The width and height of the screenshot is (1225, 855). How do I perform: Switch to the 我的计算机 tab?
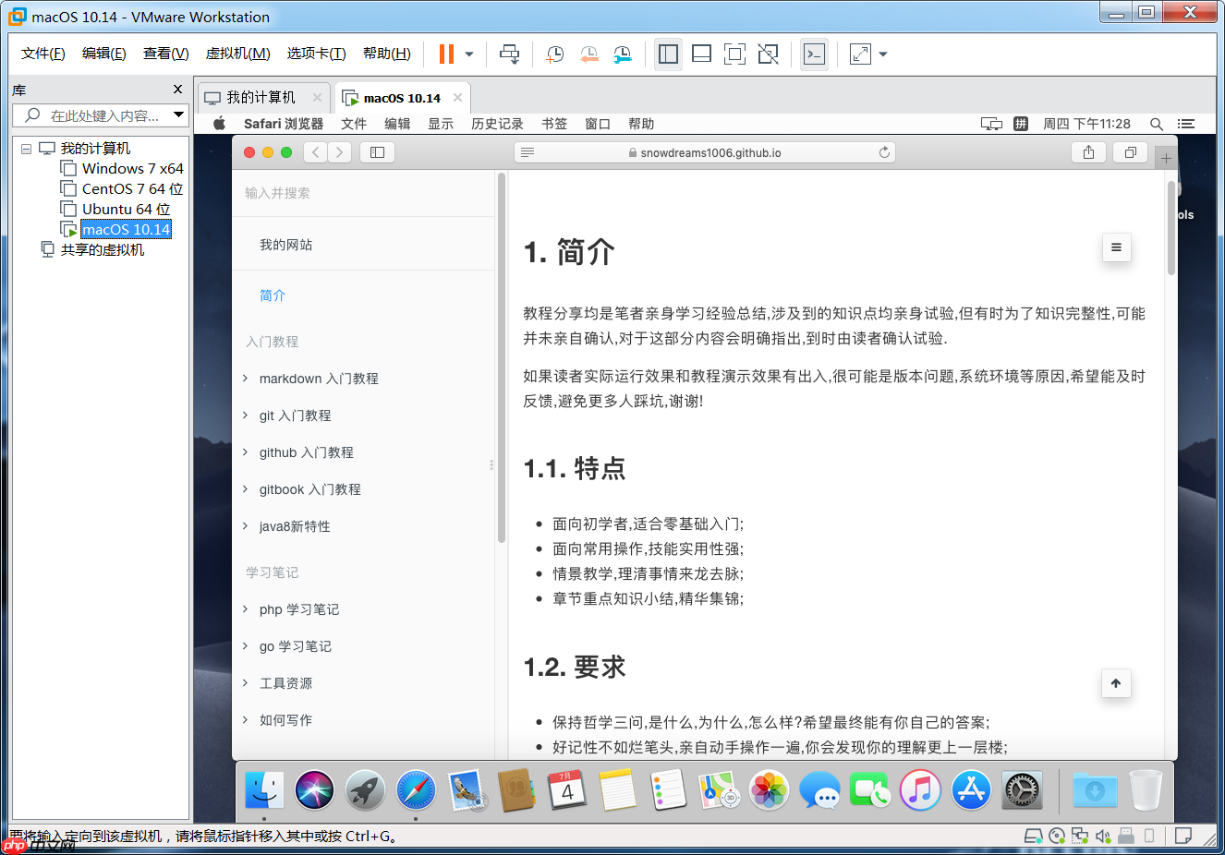260,96
